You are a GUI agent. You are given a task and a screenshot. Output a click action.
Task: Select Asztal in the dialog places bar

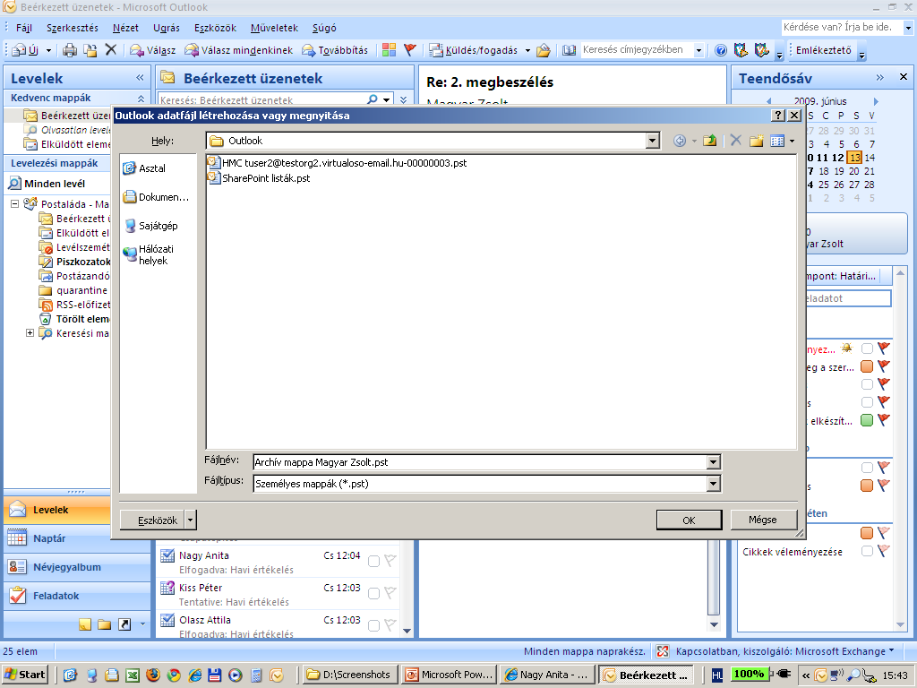click(144, 168)
